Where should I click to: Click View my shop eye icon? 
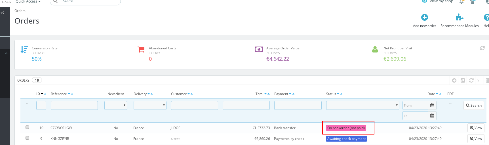(425, 1)
